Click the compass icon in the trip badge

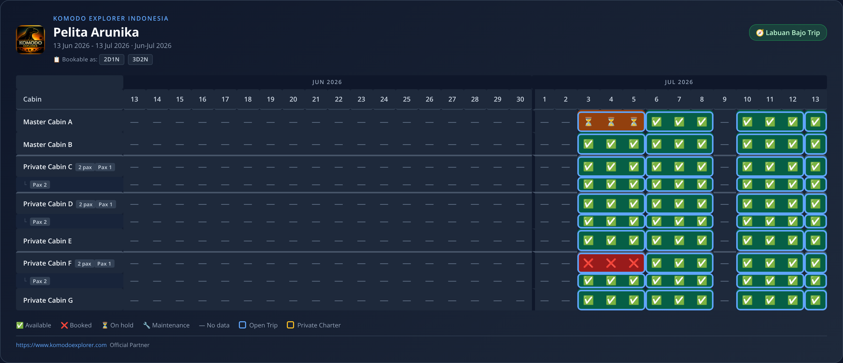click(x=760, y=33)
